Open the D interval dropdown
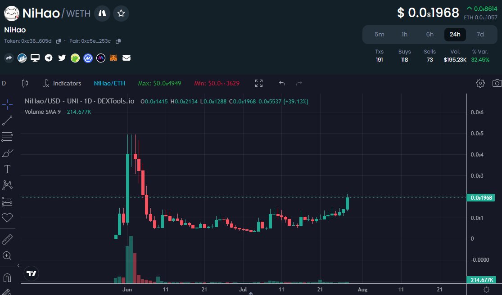This screenshot has width=502, height=295. [x=4, y=83]
